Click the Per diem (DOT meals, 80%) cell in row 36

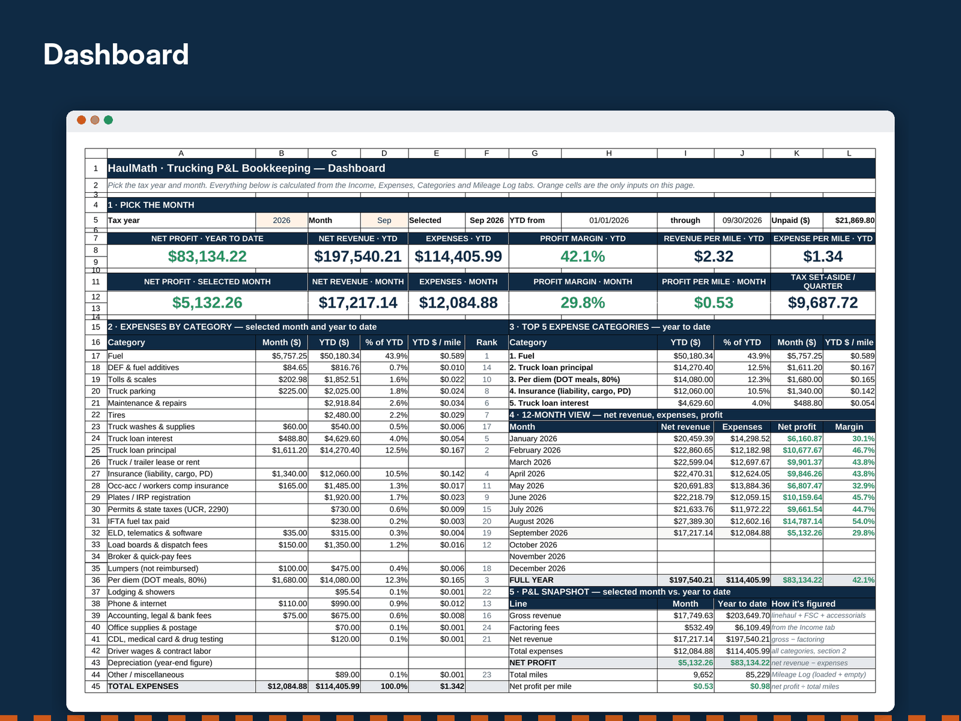click(x=181, y=580)
